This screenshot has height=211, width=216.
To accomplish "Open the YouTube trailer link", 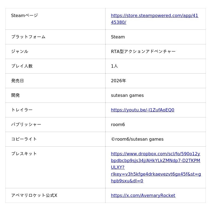I will pyautogui.click(x=143, y=110).
